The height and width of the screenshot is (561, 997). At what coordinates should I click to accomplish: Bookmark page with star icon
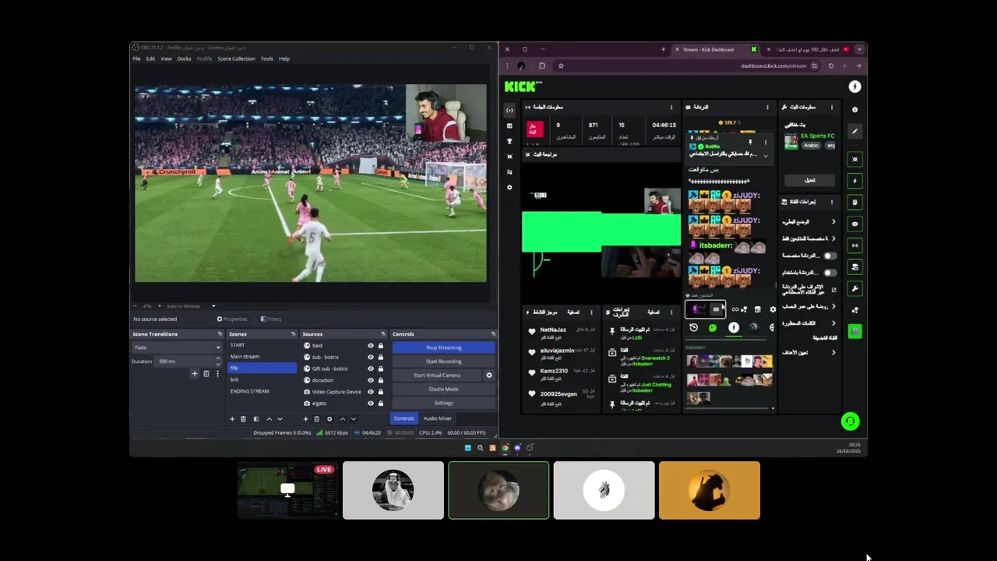click(561, 66)
